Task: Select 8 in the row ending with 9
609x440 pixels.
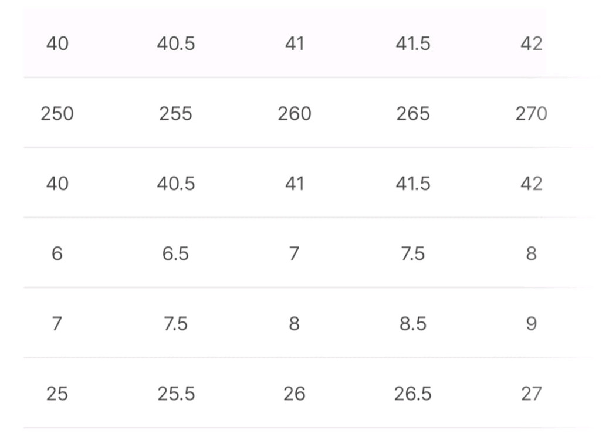Action: pyautogui.click(x=294, y=323)
